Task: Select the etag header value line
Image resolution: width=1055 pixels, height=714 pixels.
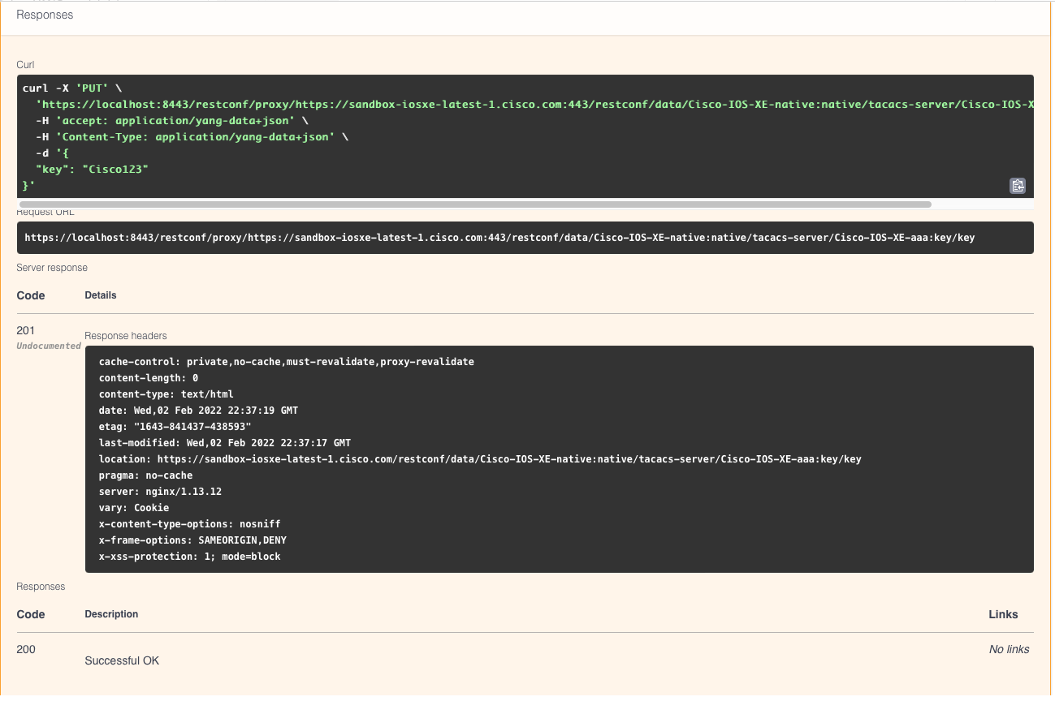Action: pyautogui.click(x=175, y=427)
